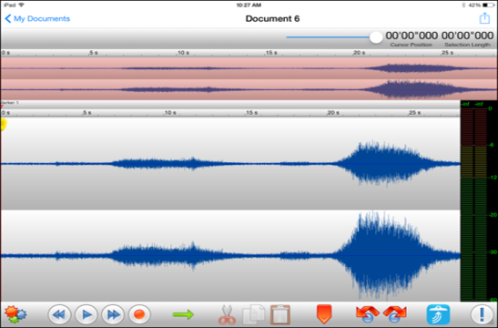Tap the 25 s mark on the overview ruler
498x328 pixels.
447,53
